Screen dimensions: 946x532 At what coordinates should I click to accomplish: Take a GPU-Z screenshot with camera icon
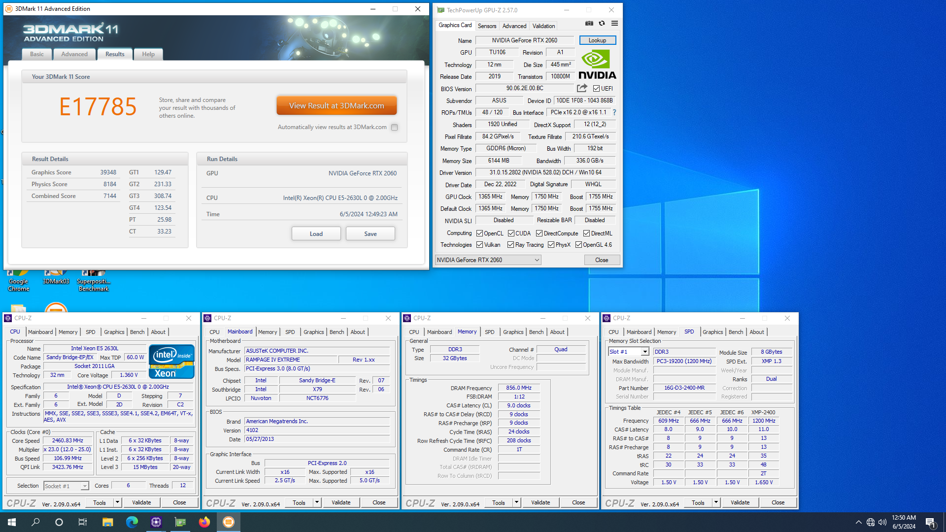[589, 23]
